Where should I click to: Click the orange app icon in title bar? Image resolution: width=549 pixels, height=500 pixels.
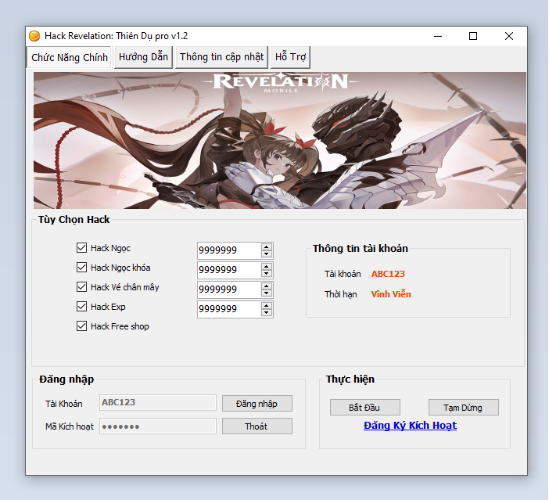click(x=34, y=36)
